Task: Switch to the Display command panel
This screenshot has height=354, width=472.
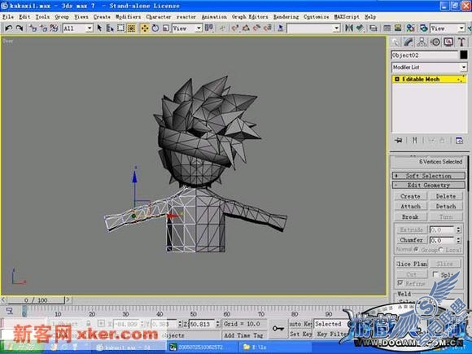Action: 448,42
